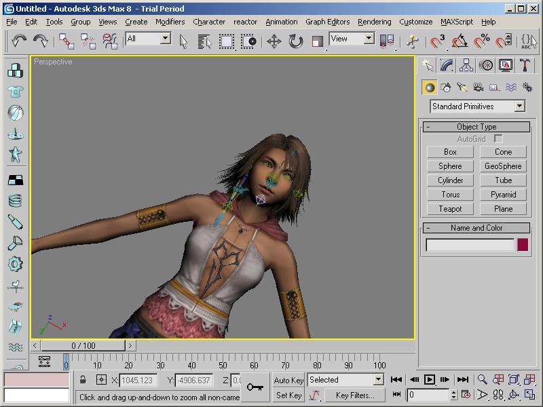Click the Teapot primitive button
The width and height of the screenshot is (543, 407).
pos(450,209)
